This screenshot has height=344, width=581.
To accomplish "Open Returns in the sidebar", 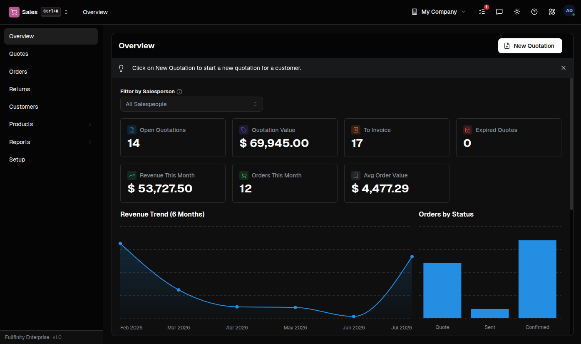I will 51,89.
